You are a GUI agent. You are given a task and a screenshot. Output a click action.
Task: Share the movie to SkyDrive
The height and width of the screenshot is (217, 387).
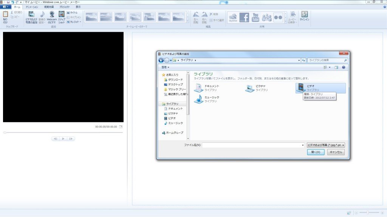point(233,17)
